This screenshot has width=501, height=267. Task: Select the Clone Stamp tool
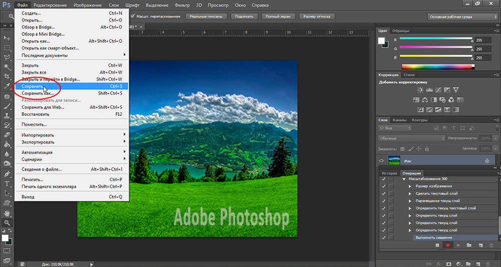point(7,115)
